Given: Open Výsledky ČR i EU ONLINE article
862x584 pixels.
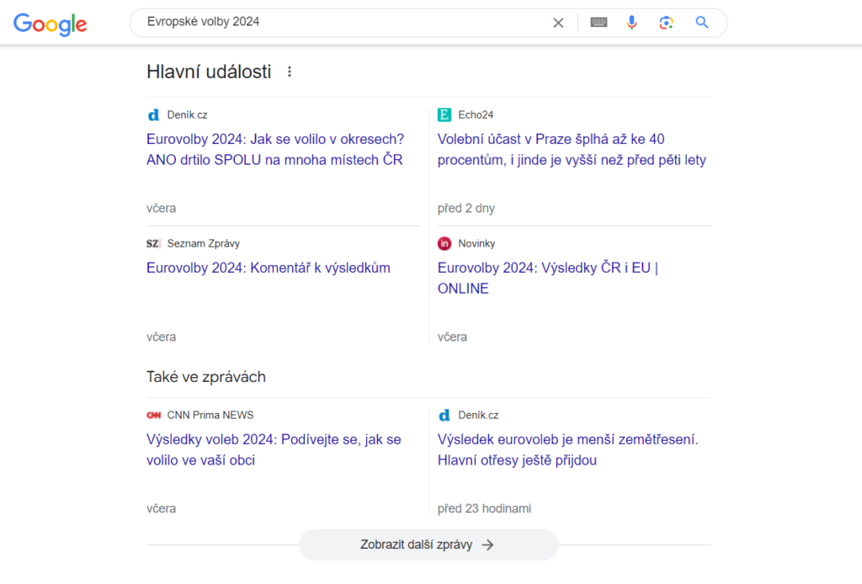Looking at the screenshot, I should [547, 278].
